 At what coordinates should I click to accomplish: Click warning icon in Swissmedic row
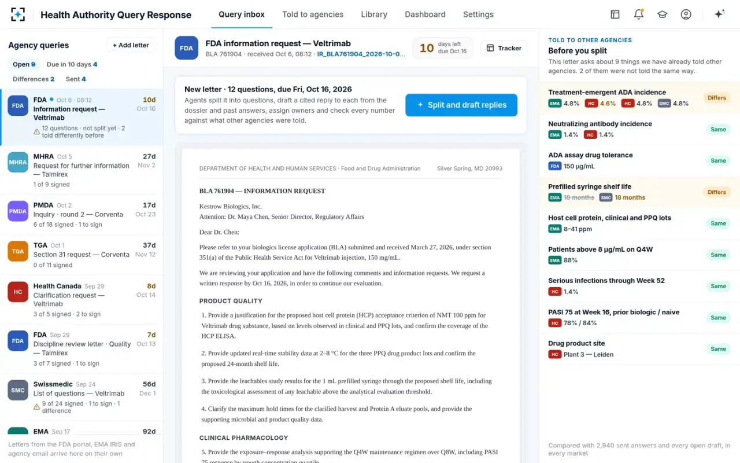(x=36, y=407)
